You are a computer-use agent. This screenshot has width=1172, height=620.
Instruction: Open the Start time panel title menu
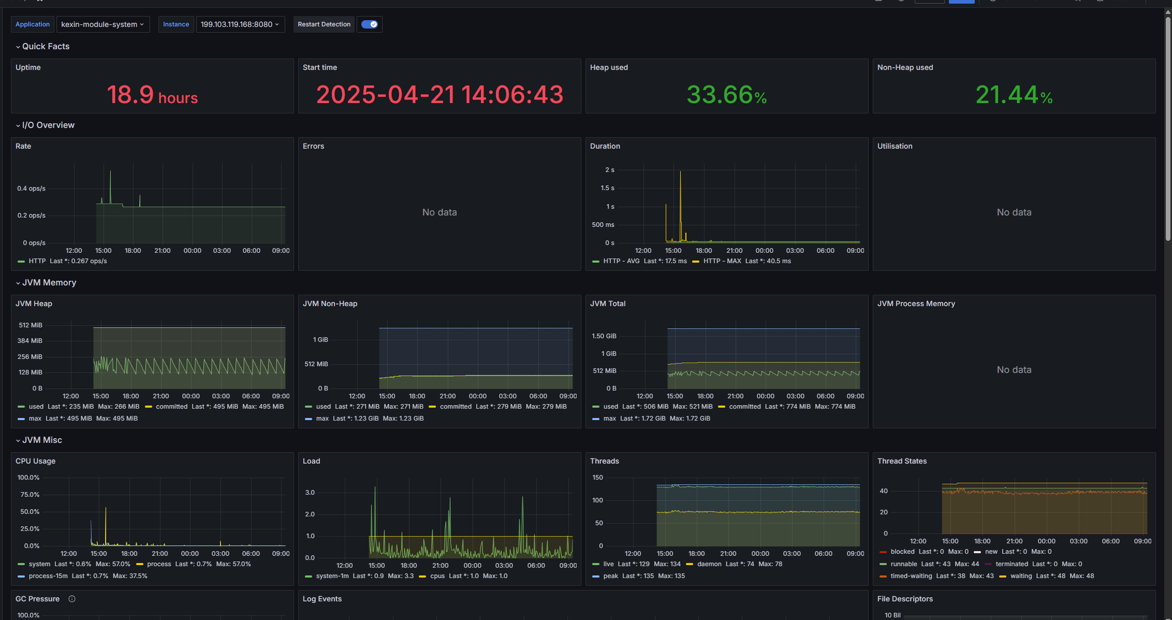pos(320,67)
